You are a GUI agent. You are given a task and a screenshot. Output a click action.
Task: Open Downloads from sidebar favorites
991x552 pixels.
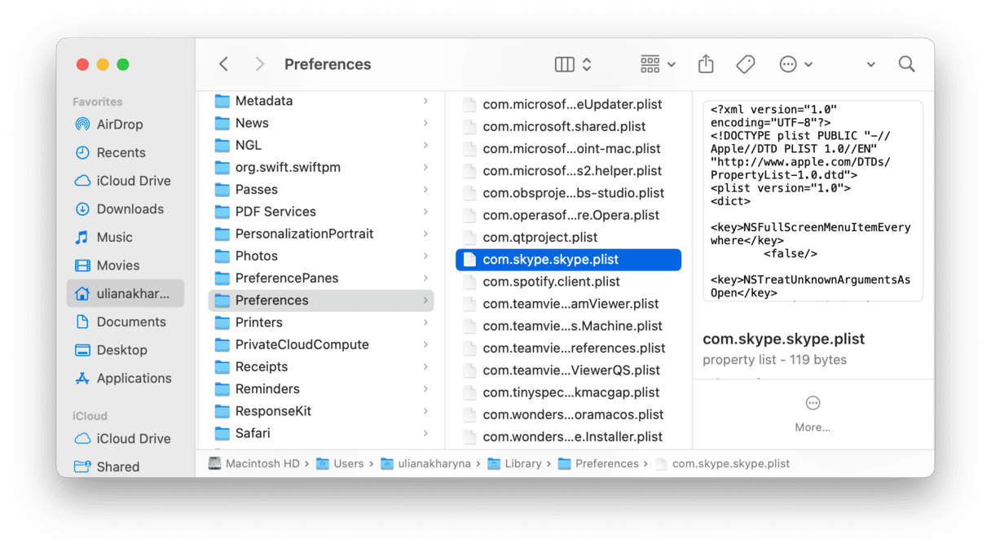(130, 209)
